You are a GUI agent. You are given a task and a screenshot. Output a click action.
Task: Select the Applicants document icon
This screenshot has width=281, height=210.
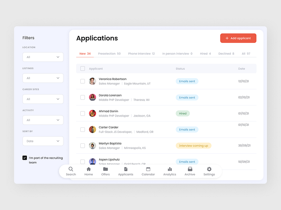[126, 169]
